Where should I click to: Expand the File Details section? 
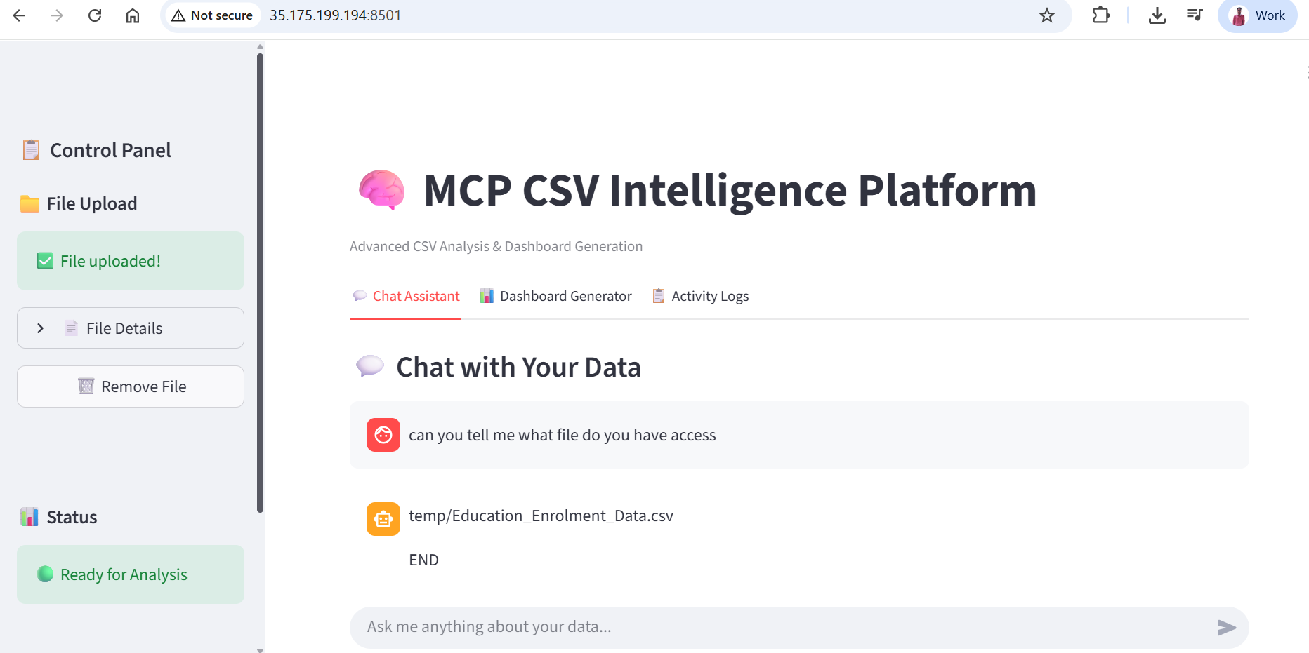tap(130, 328)
